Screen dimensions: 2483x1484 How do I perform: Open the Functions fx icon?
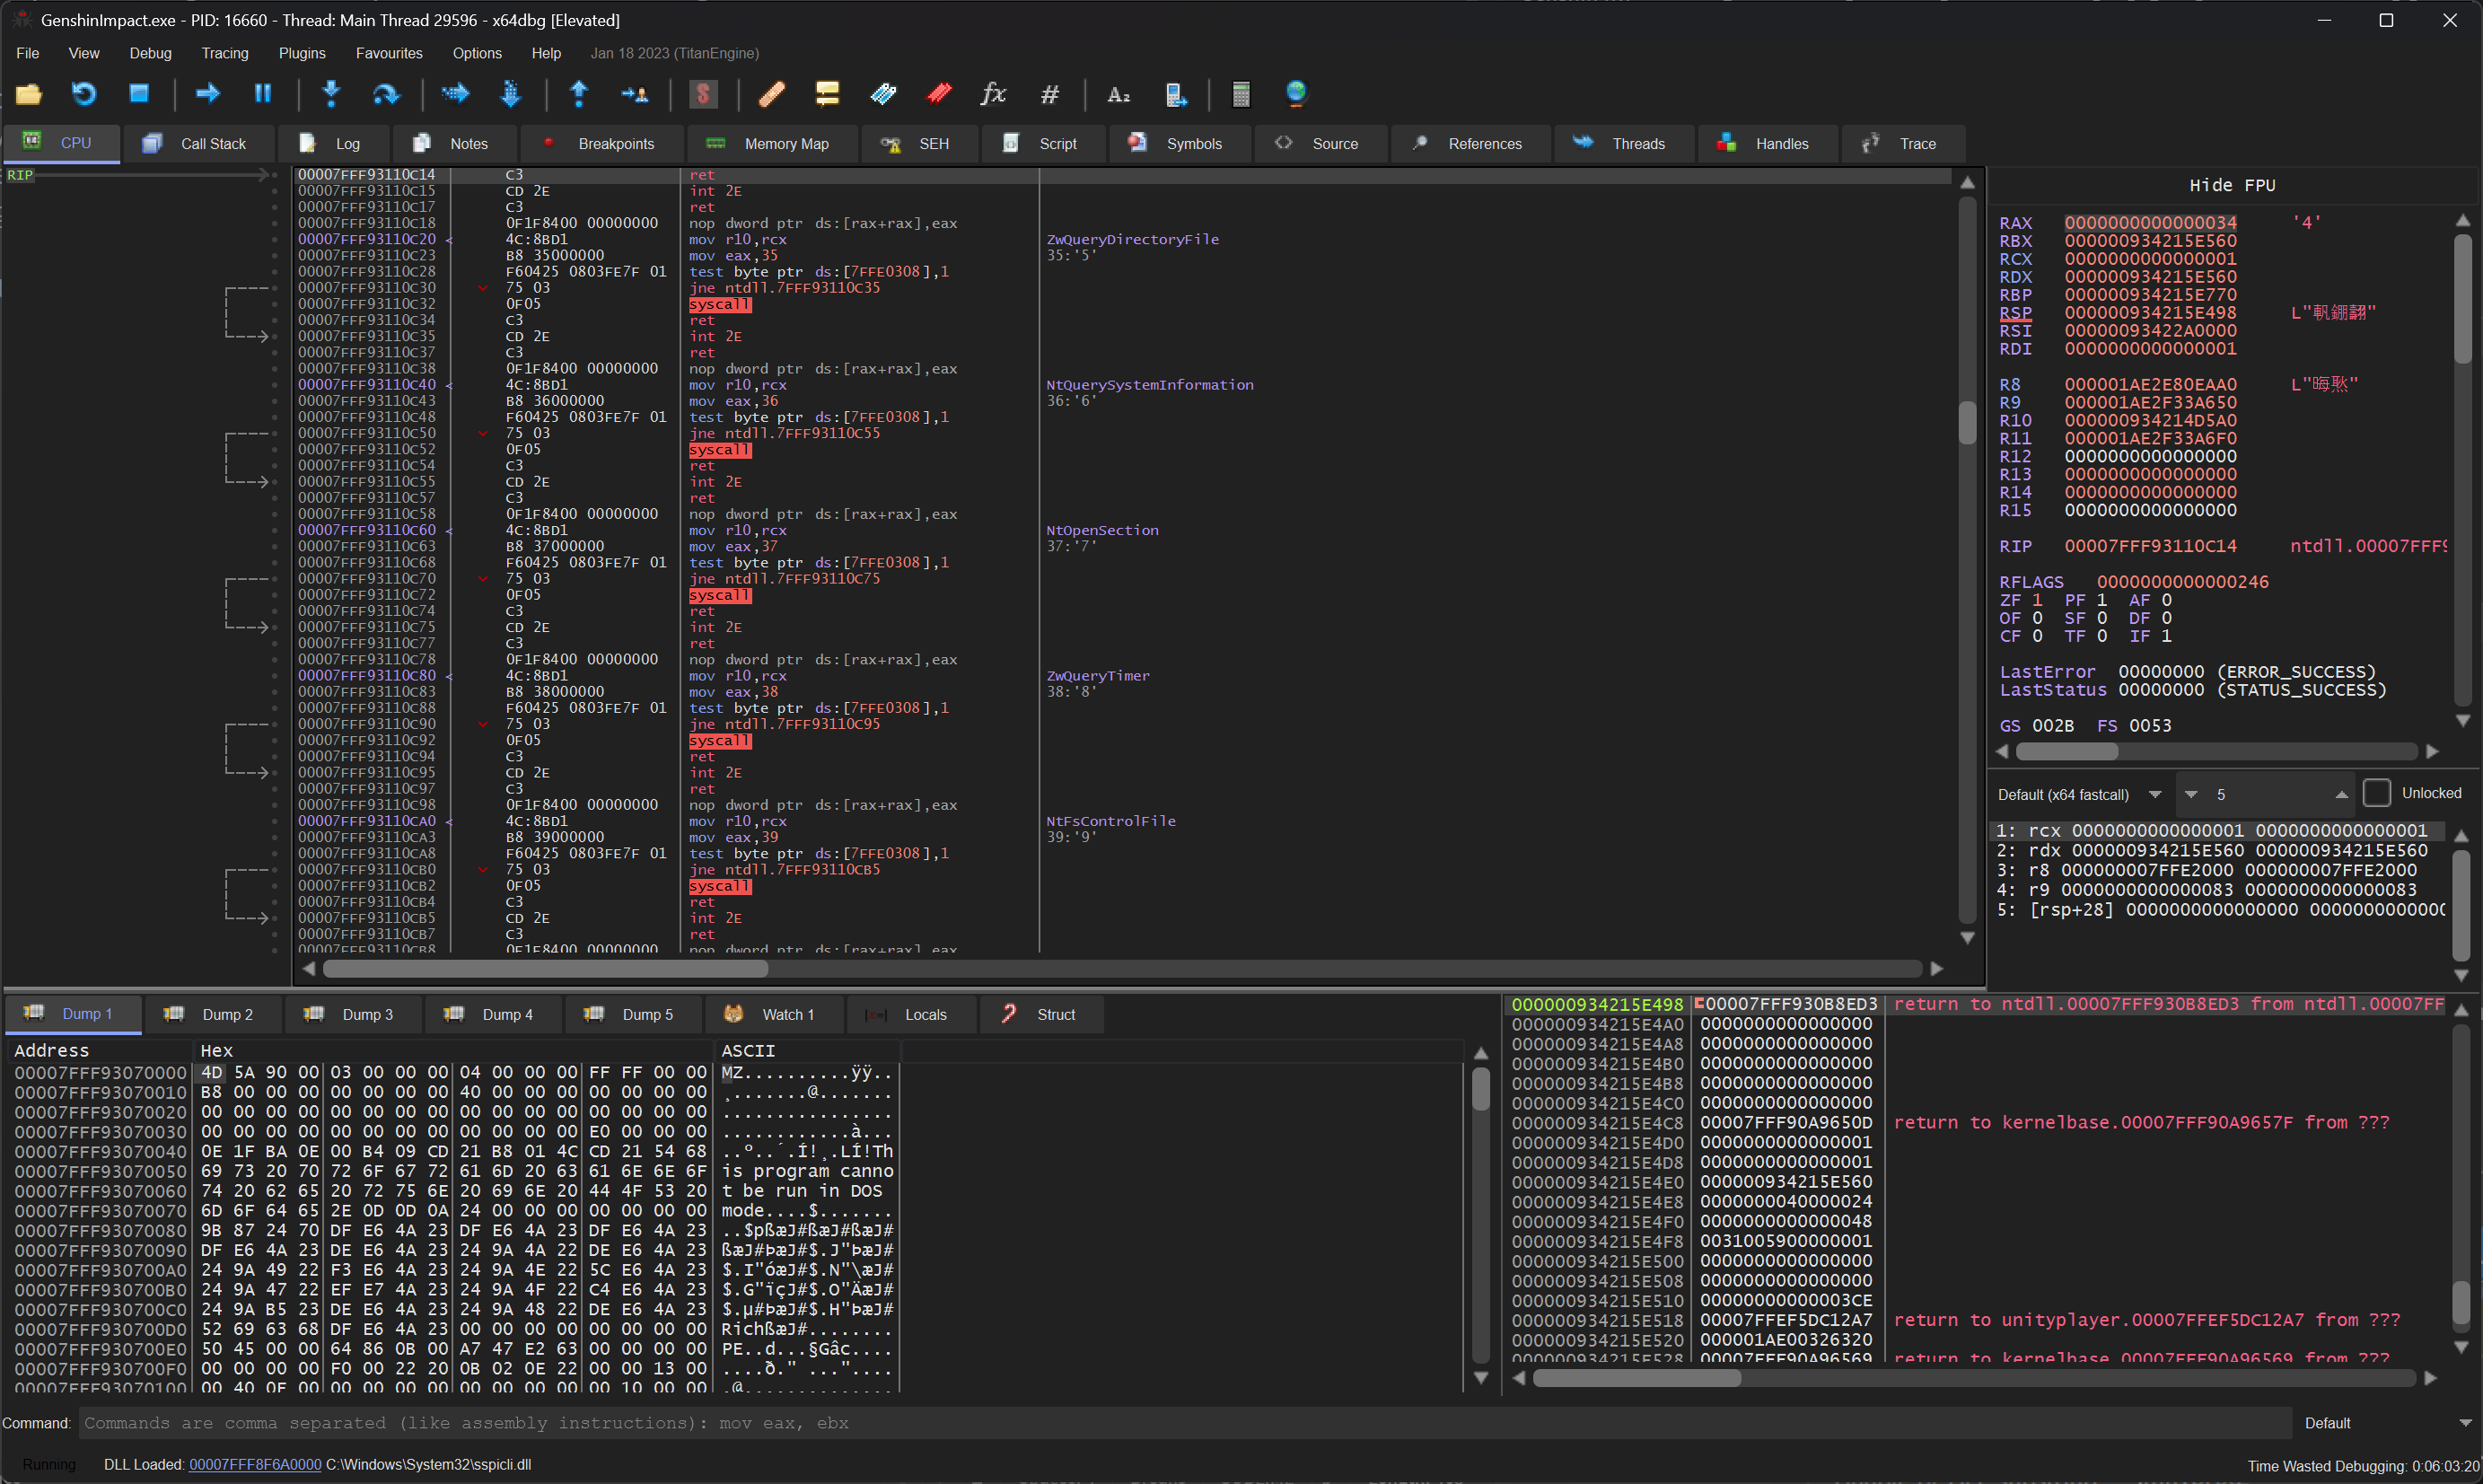[x=993, y=94]
